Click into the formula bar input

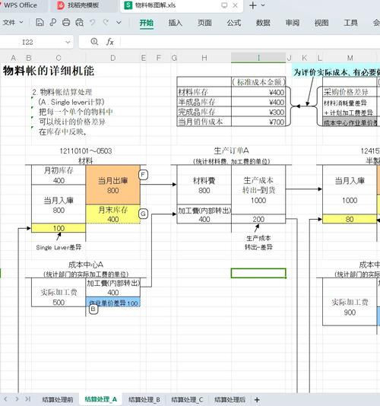[250, 42]
